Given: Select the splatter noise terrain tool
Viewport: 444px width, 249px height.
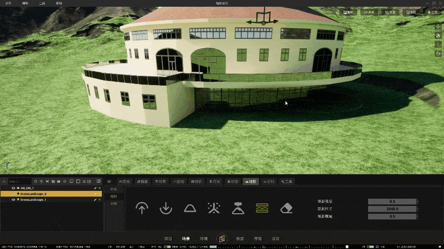Looking at the screenshot, I should [214, 209].
